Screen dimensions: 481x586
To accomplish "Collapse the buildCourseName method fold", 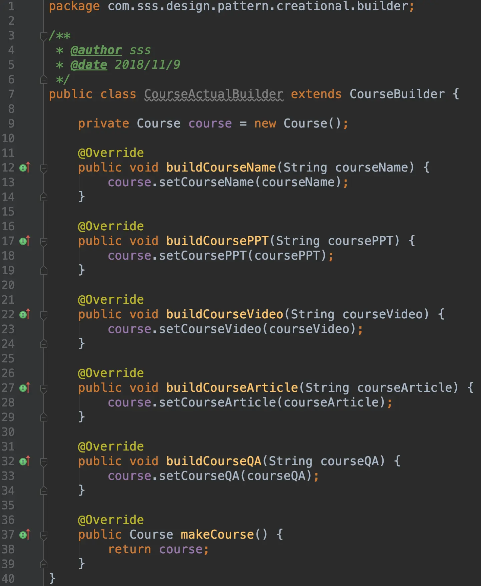I will point(43,168).
